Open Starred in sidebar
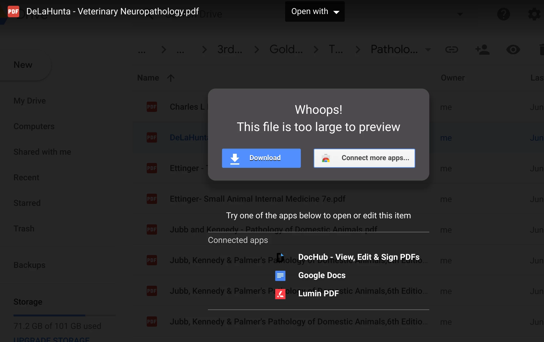The image size is (544, 342). (x=27, y=203)
